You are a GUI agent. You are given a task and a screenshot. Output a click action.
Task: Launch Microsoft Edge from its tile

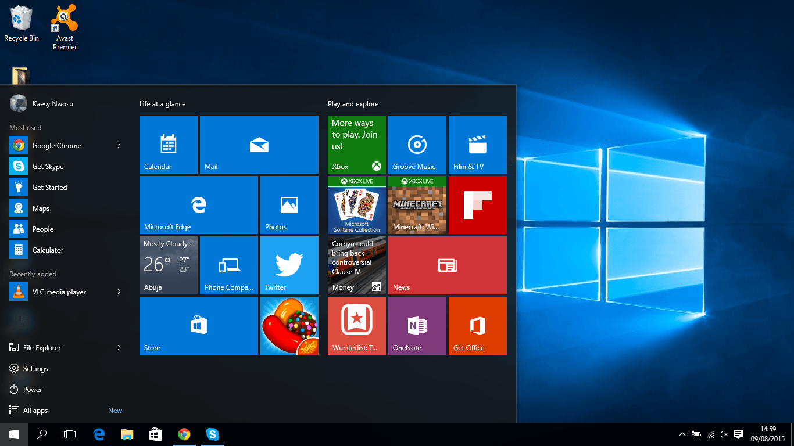click(198, 204)
